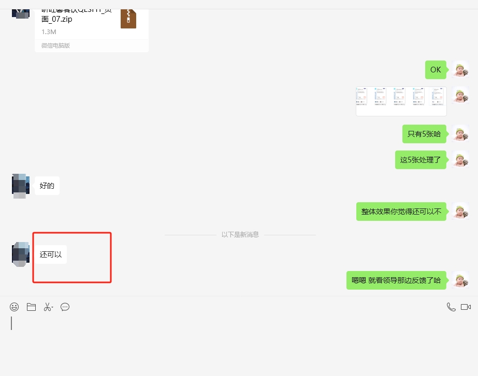Image resolution: width=478 pixels, height=376 pixels.
Task: Open the contact avatar beside "好的"
Action: click(20, 186)
